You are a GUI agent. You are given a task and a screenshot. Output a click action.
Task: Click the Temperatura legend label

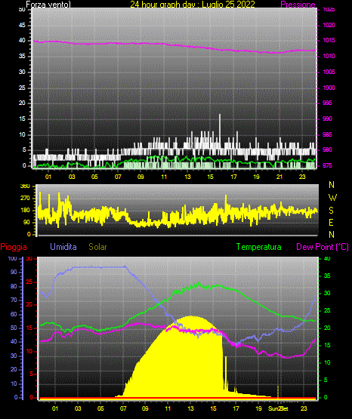[259, 247]
